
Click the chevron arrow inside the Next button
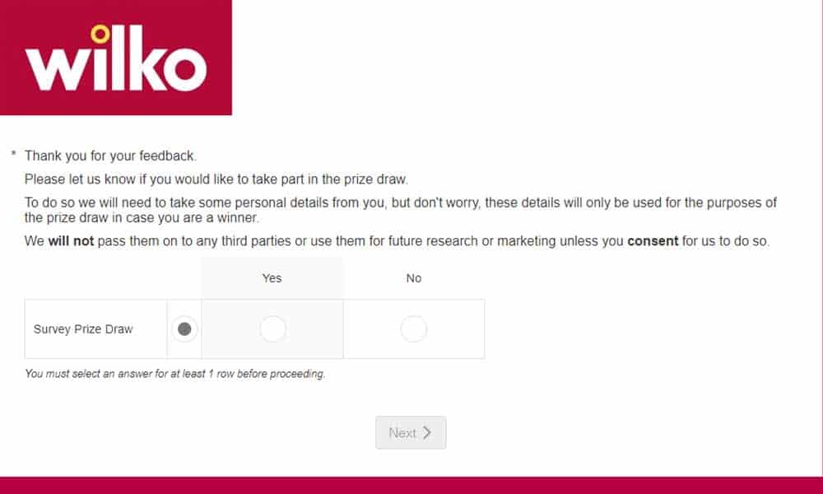426,432
